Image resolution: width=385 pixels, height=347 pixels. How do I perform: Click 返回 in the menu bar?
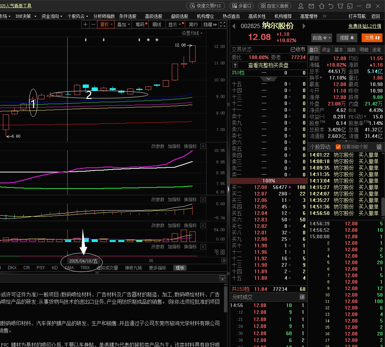point(376,16)
